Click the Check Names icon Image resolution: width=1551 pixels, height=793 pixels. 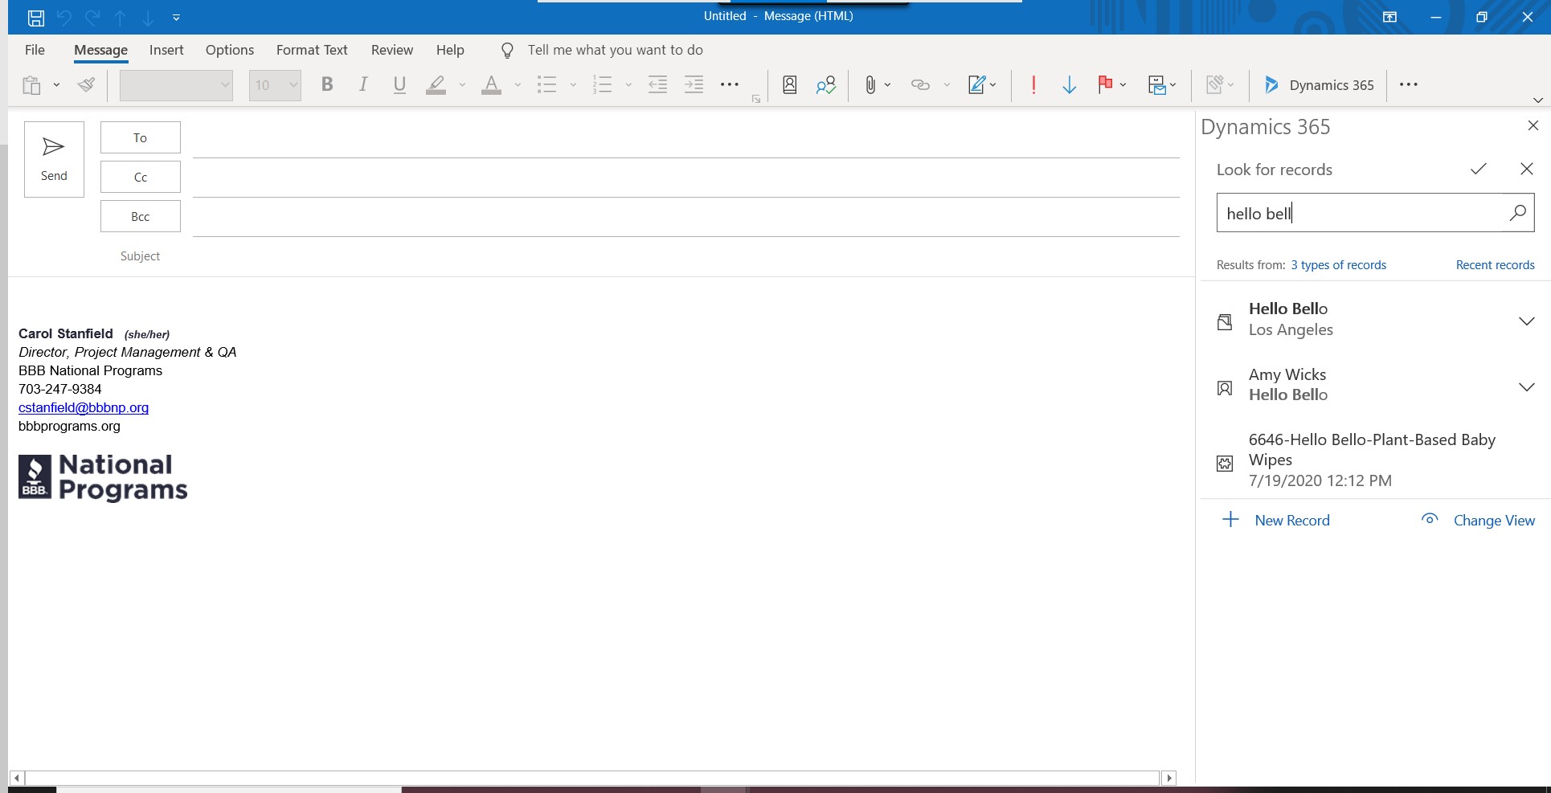[x=826, y=84]
